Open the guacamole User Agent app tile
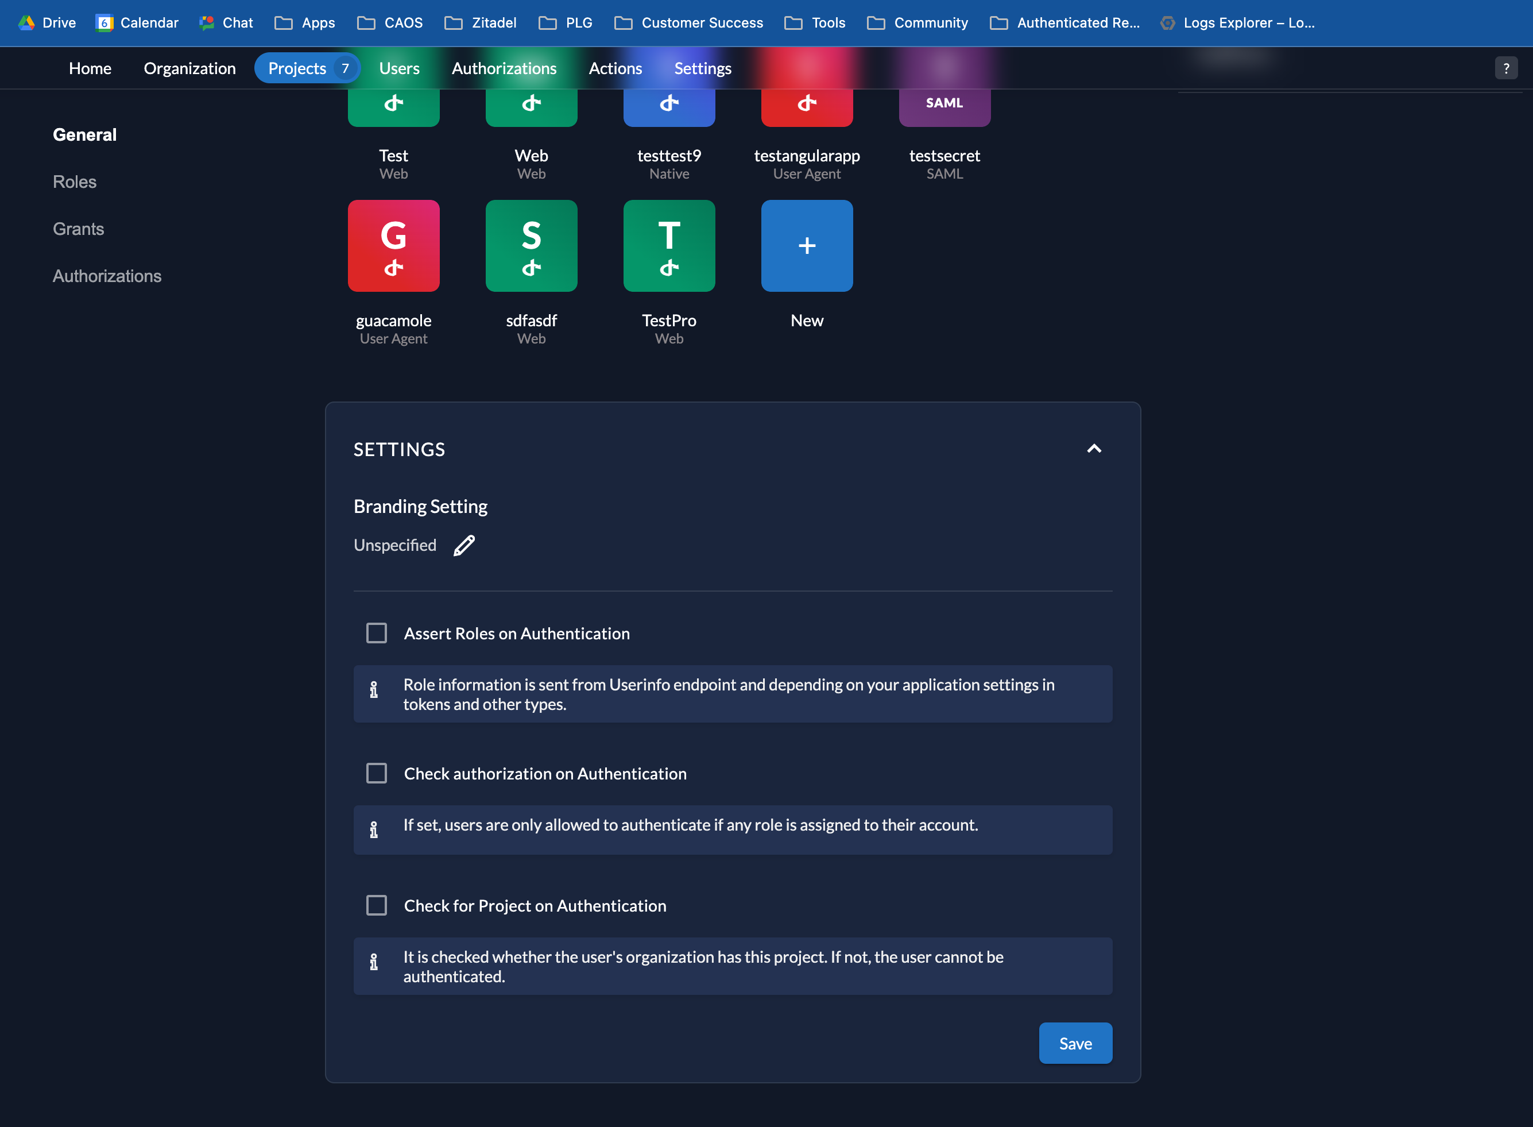Screen dimensions: 1533x1127 (x=393, y=246)
